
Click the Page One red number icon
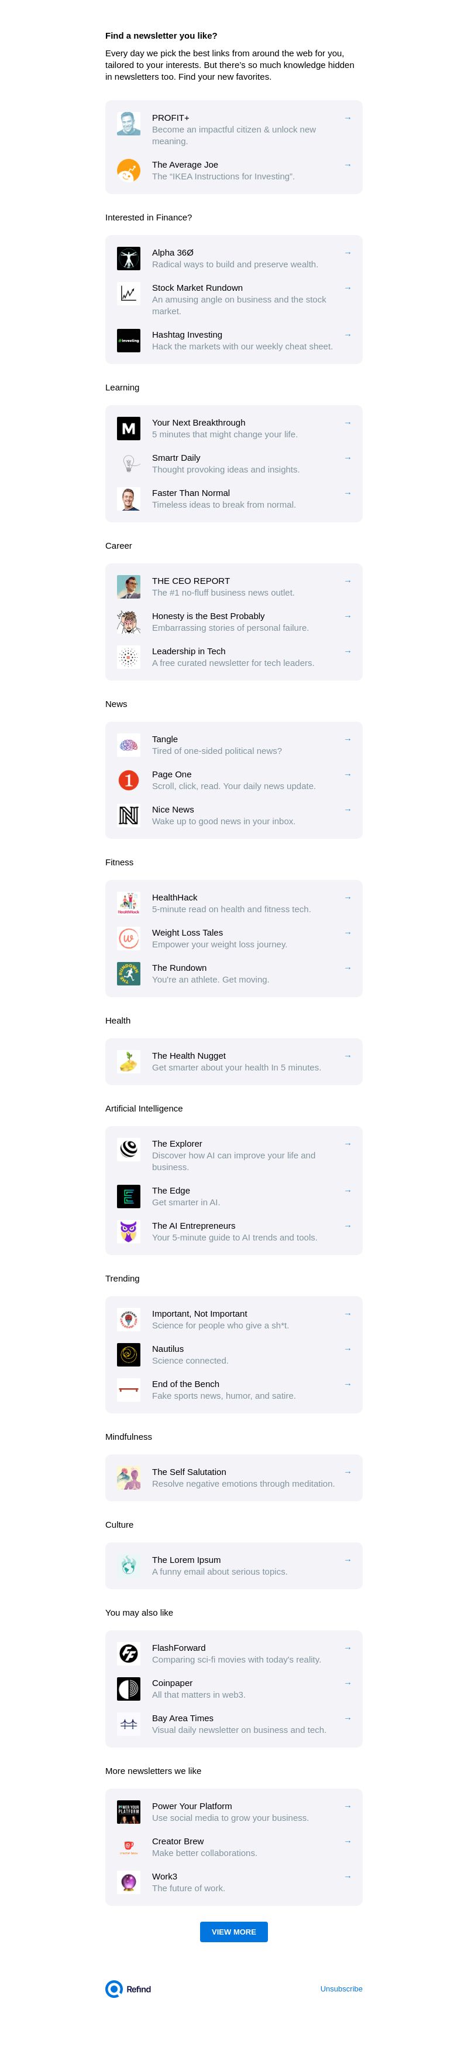pyautogui.click(x=128, y=780)
